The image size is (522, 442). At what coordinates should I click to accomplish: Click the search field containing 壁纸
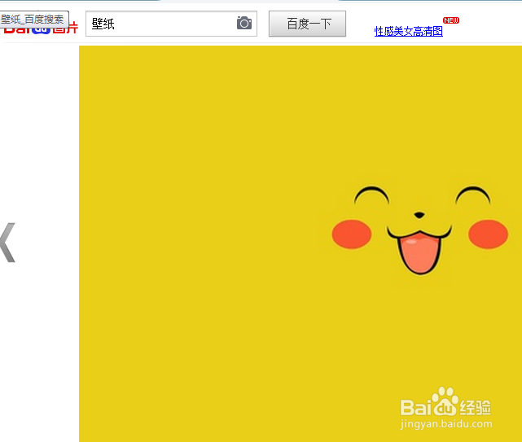point(171,24)
